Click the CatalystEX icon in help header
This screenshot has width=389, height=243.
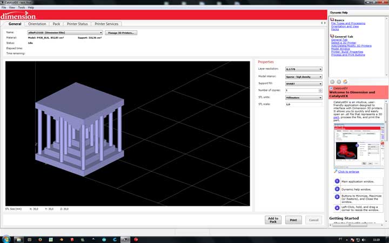click(331, 88)
